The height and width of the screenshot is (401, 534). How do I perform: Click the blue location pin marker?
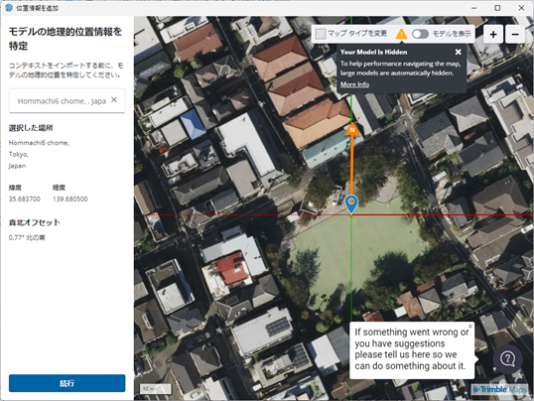[351, 204]
